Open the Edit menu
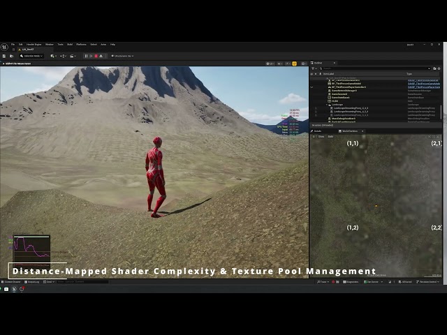The height and width of the screenshot is (335, 447). [x=20, y=45]
